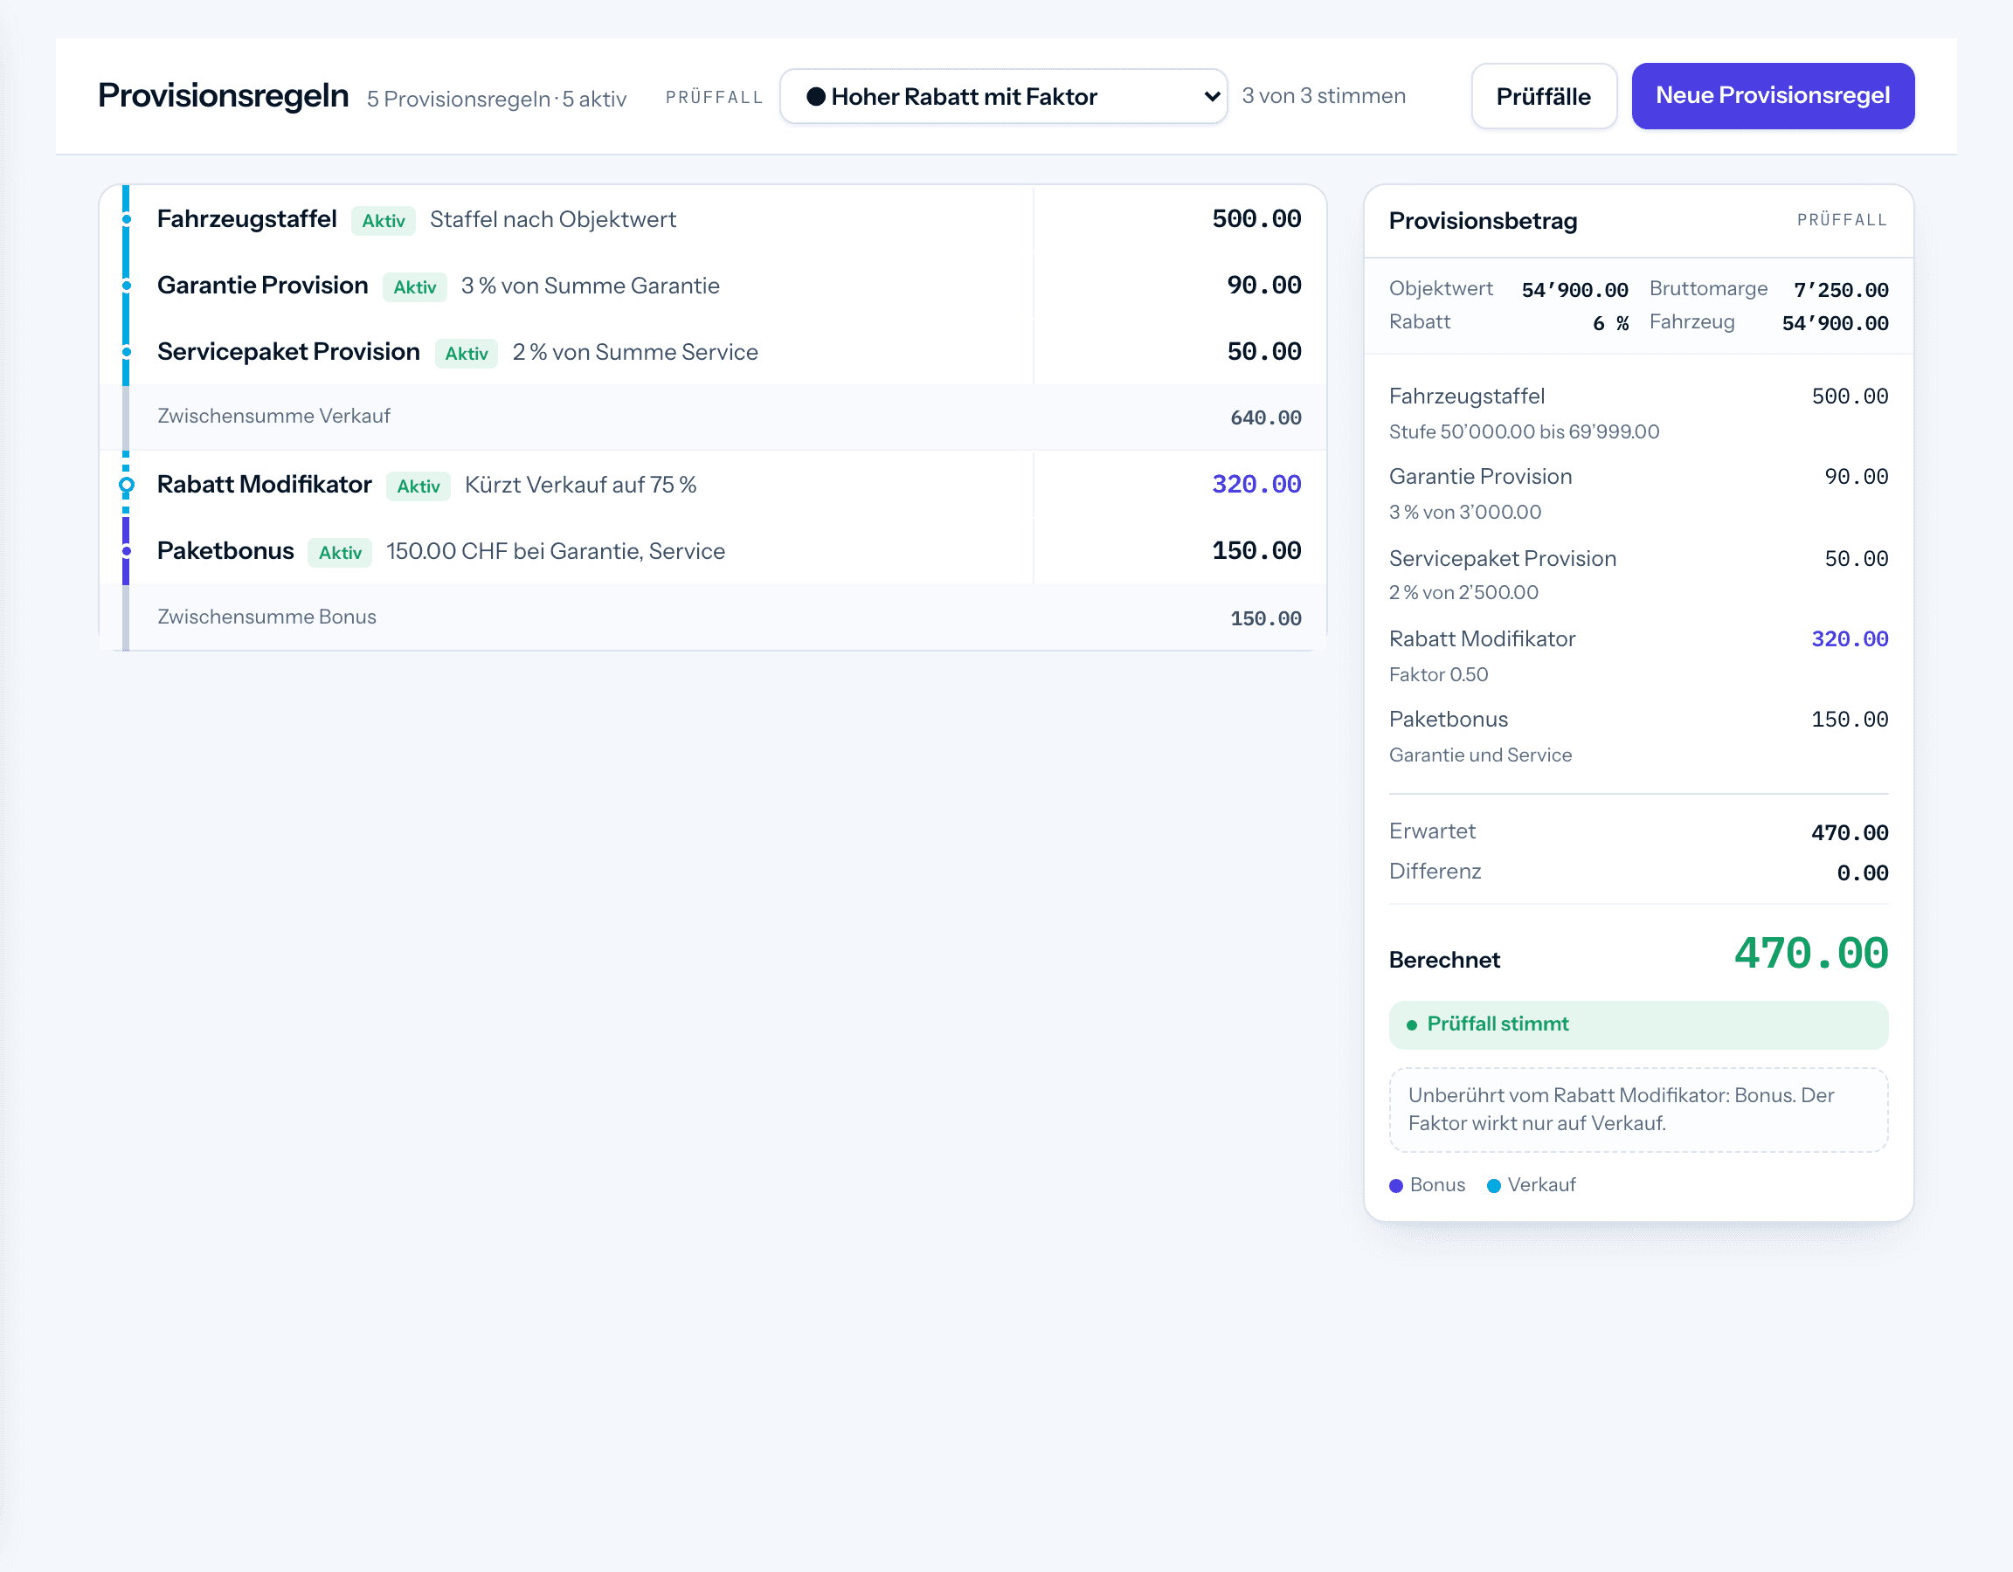Click the timeline dot beside Servicepaket Provision

point(127,352)
